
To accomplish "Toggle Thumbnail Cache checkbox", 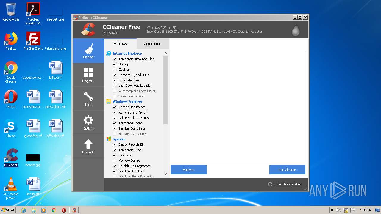I will pyautogui.click(x=115, y=123).
